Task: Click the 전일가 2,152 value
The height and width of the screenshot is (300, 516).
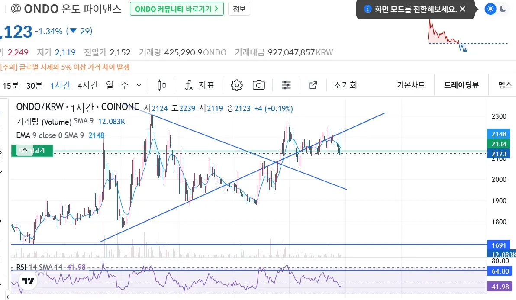Action: click(x=120, y=53)
